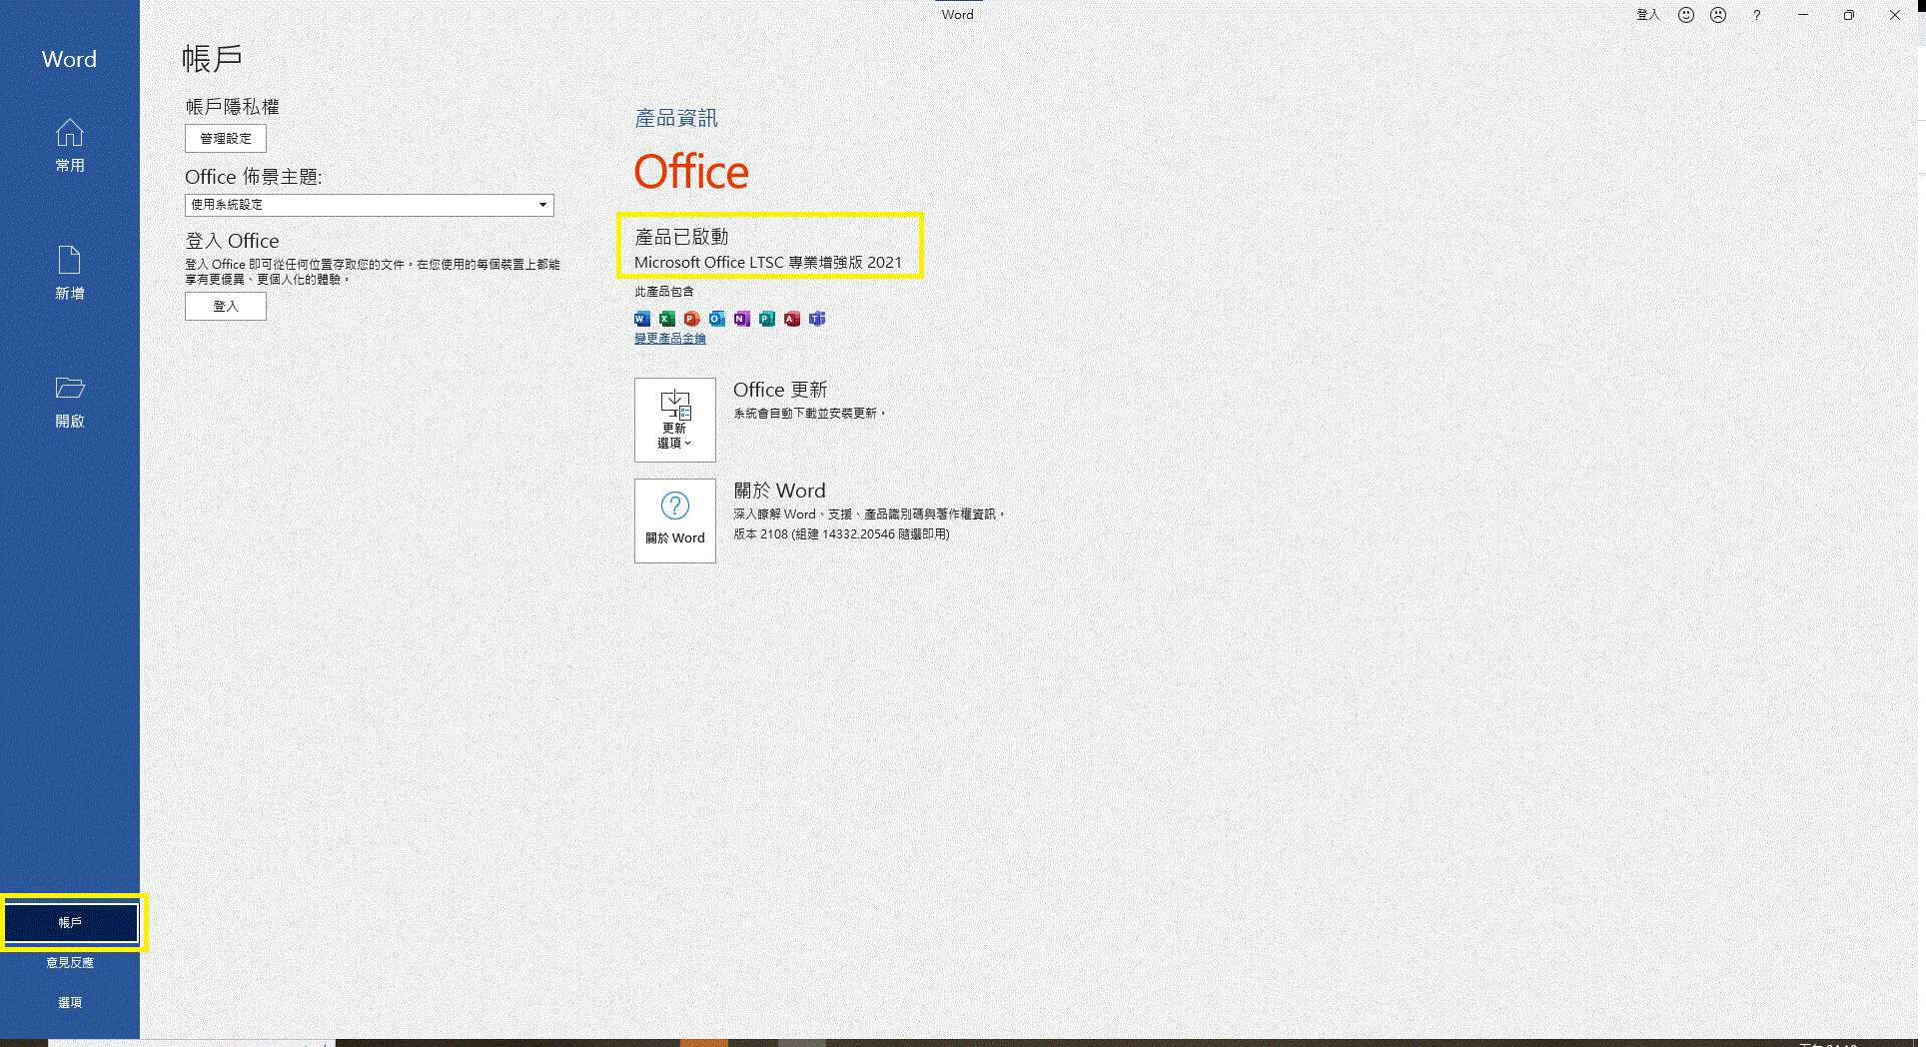This screenshot has height=1047, width=1926.
Task: Click the purple OneNote product icon
Action: point(741,319)
